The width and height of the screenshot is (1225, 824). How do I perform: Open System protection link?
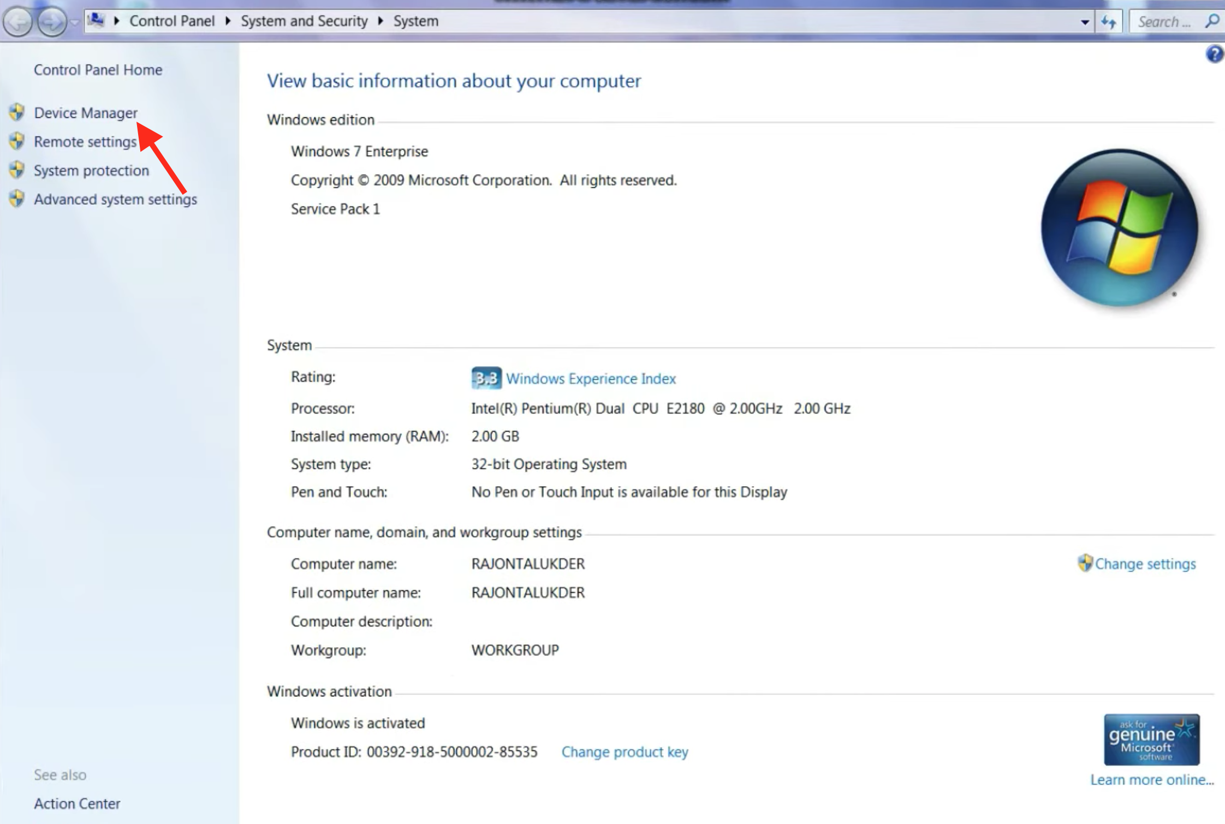point(91,171)
